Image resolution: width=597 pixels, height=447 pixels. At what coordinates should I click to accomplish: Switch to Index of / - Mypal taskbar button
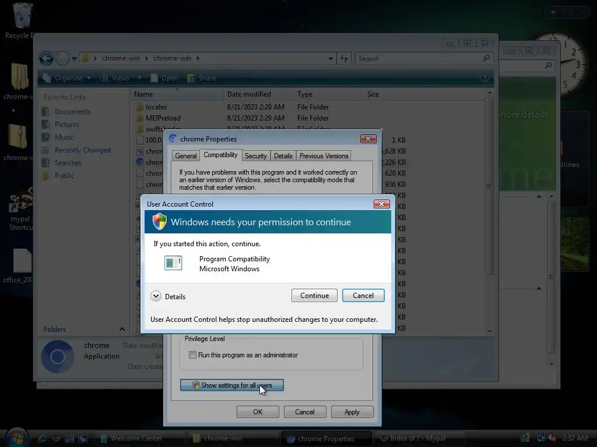419,439
